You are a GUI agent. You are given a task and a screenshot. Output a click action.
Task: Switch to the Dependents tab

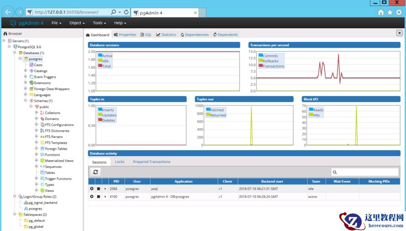[226, 35]
